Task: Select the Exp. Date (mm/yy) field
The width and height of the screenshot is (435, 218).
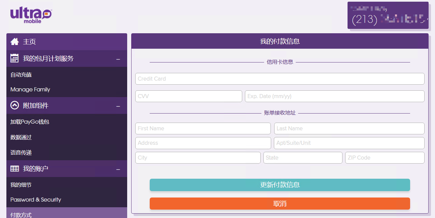Action: pos(334,96)
